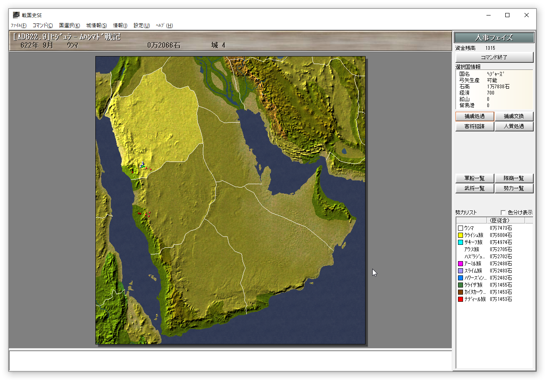The height and width of the screenshot is (380, 545).
Task: Expand the 城情報 menu
Action: [97, 26]
